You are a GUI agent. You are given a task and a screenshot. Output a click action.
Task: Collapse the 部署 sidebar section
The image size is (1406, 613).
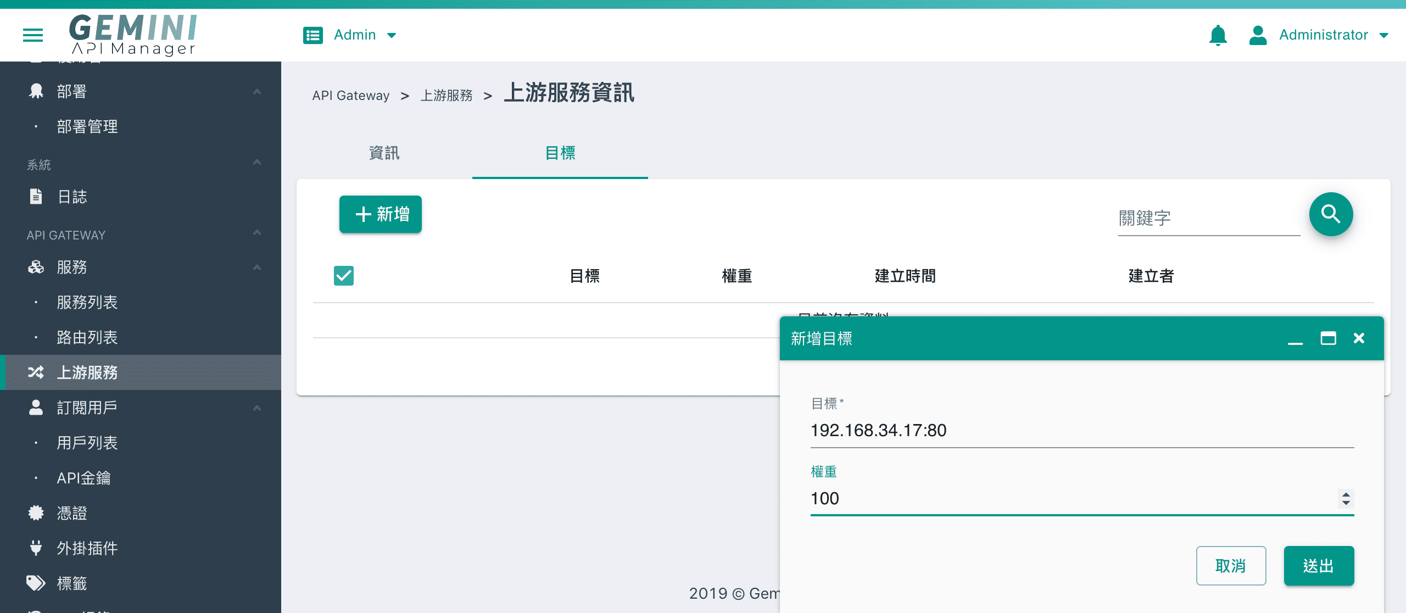[257, 91]
